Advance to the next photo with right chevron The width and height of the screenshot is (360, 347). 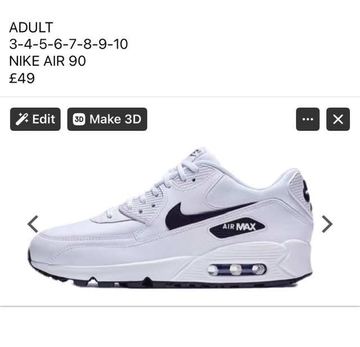327,224
